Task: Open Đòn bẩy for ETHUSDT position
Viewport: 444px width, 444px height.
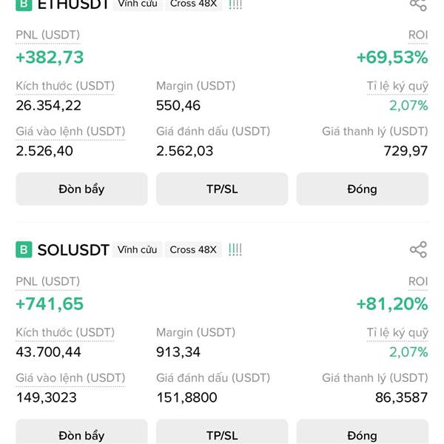Action: (x=81, y=189)
